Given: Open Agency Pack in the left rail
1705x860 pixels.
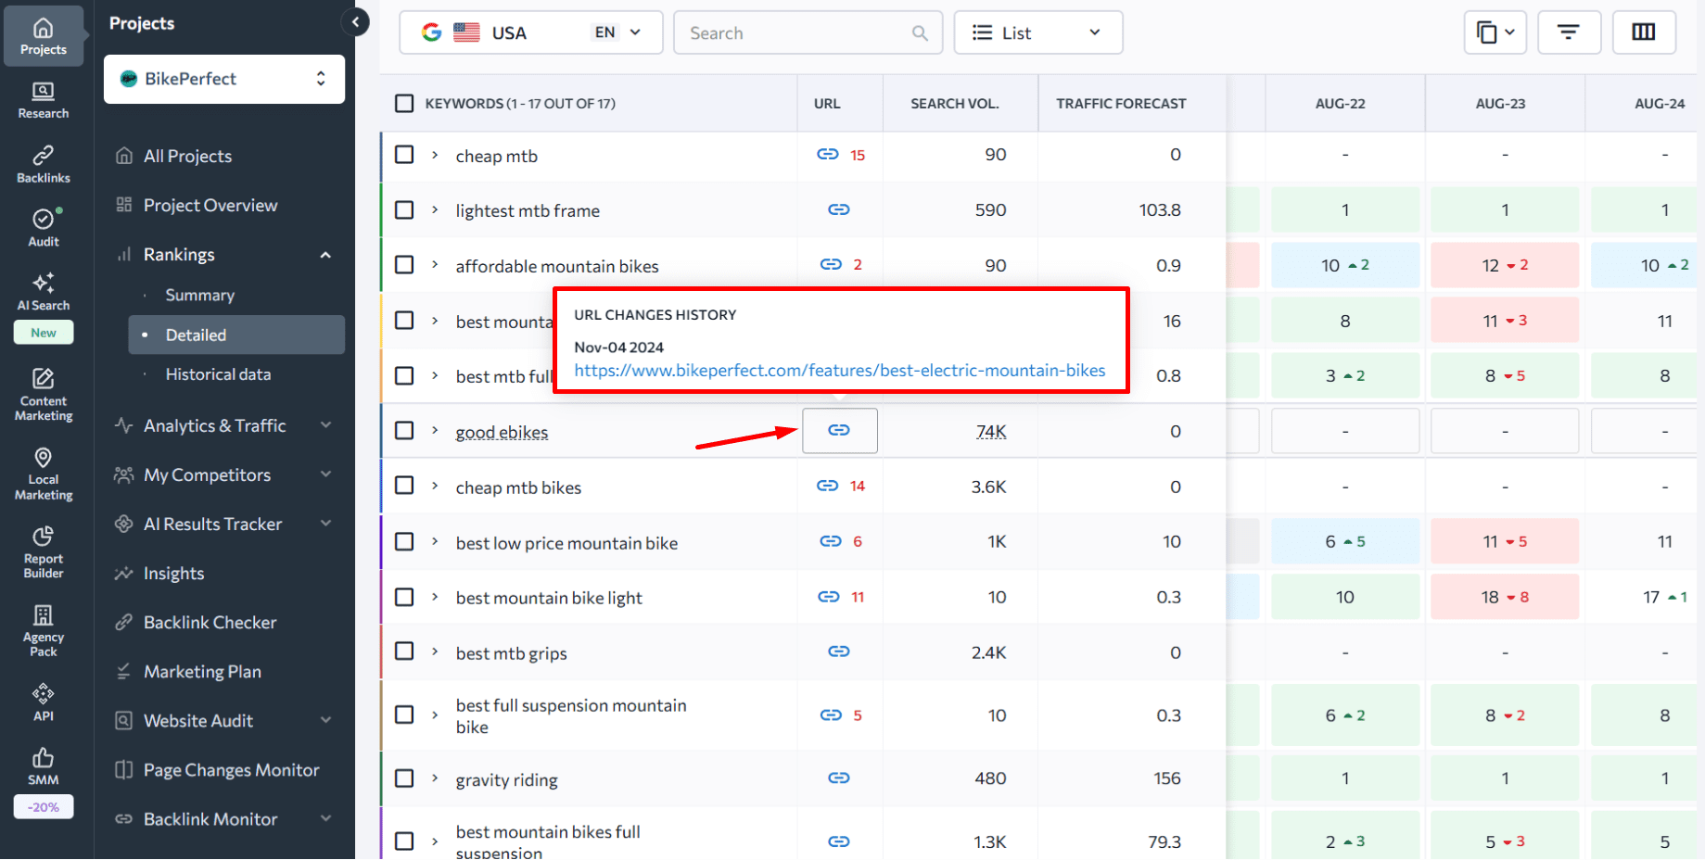Looking at the screenshot, I should (x=43, y=630).
